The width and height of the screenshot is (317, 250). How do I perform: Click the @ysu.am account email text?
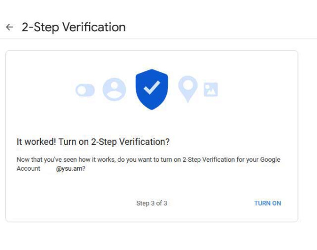pyautogui.click(x=71, y=169)
